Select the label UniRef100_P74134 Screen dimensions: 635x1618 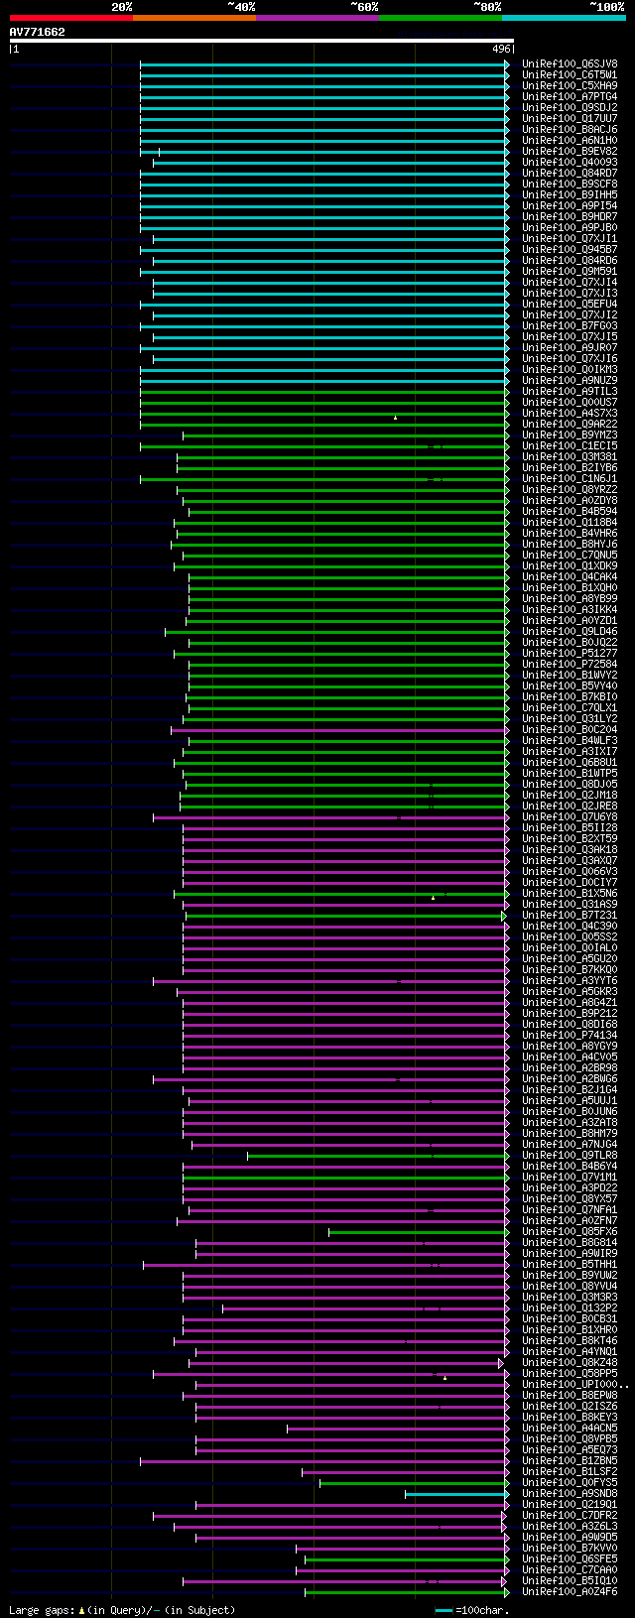(570, 1035)
